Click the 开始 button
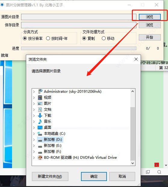This screenshot has width=168, height=187. (x=150, y=37)
